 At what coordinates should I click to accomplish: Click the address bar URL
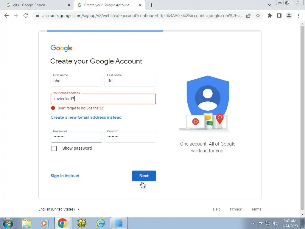(x=142, y=16)
